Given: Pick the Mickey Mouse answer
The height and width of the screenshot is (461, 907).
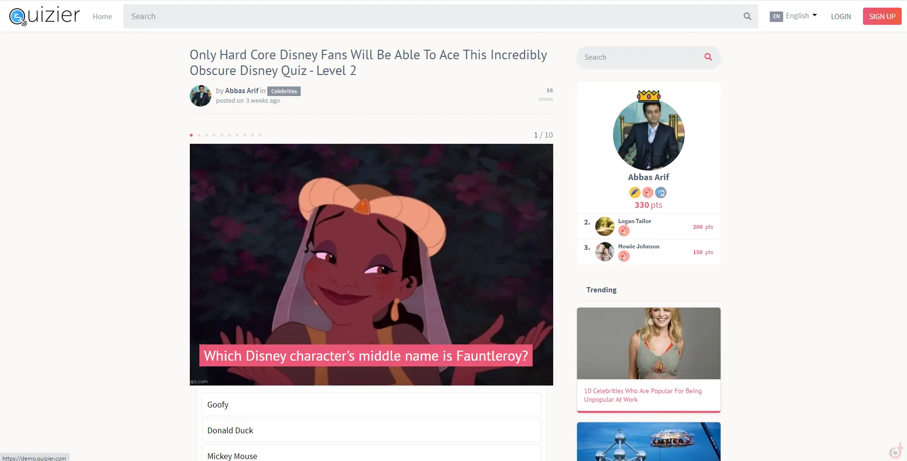Looking at the screenshot, I should click(x=371, y=455).
